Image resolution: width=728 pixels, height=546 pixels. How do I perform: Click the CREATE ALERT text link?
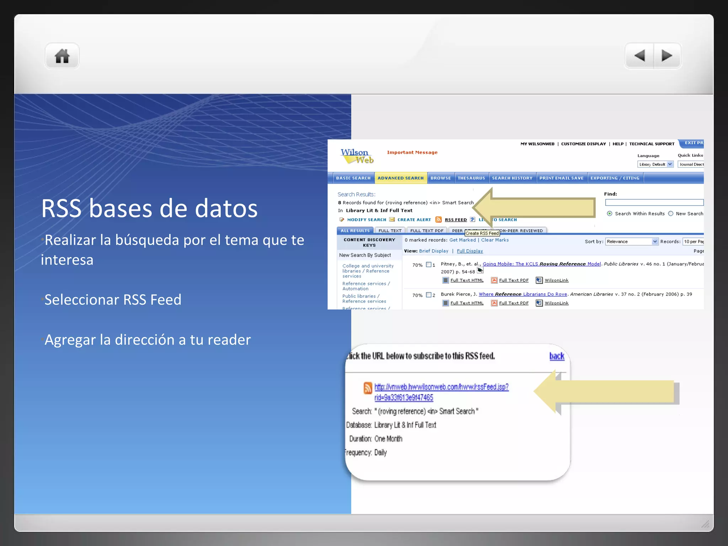tap(414, 220)
